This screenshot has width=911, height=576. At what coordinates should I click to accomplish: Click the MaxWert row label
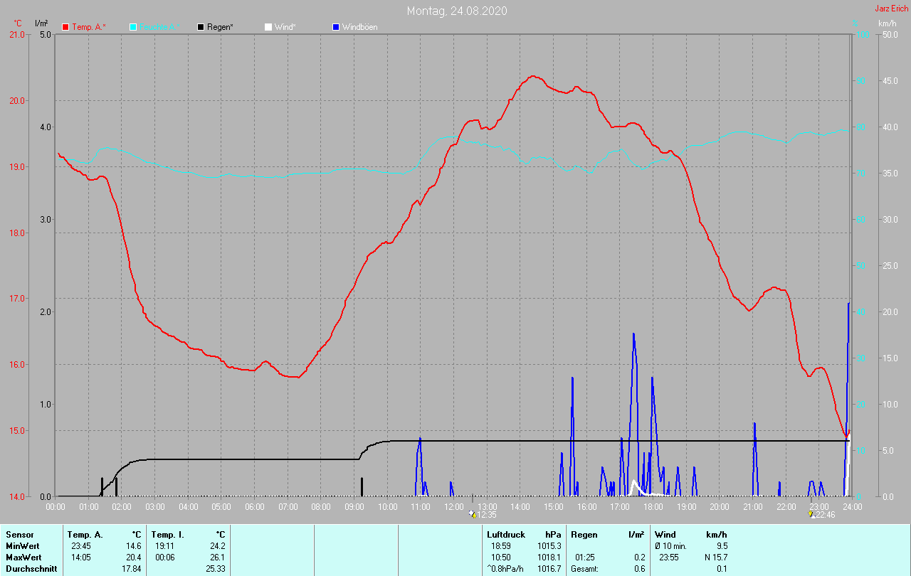click(22, 558)
